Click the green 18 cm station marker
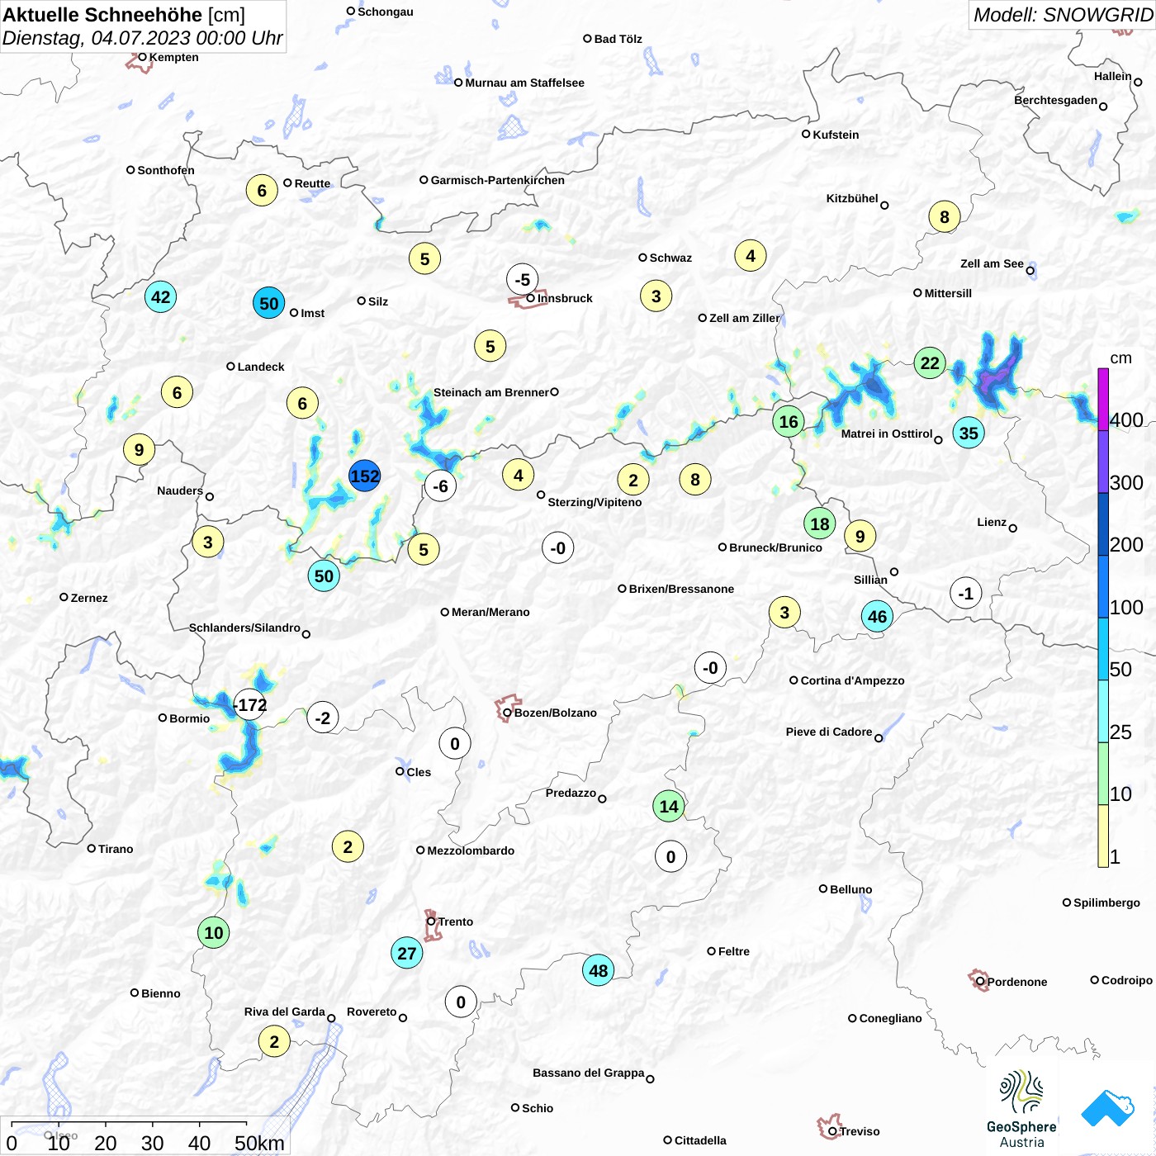1156x1156 pixels. (x=820, y=524)
